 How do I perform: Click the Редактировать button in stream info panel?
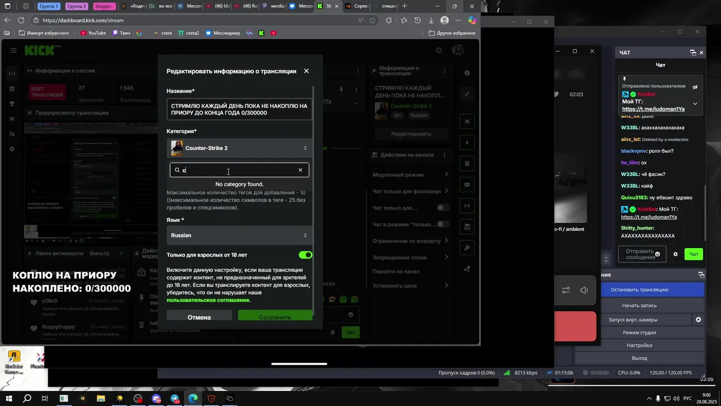tap(411, 134)
